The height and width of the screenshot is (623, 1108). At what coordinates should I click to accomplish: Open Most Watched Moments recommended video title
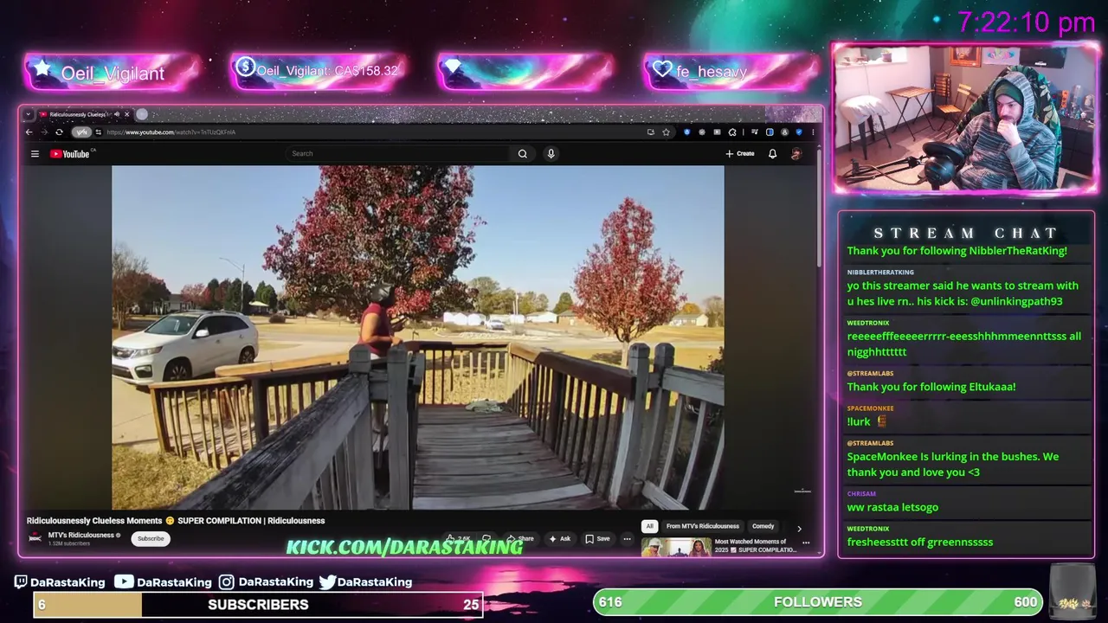tap(755, 545)
